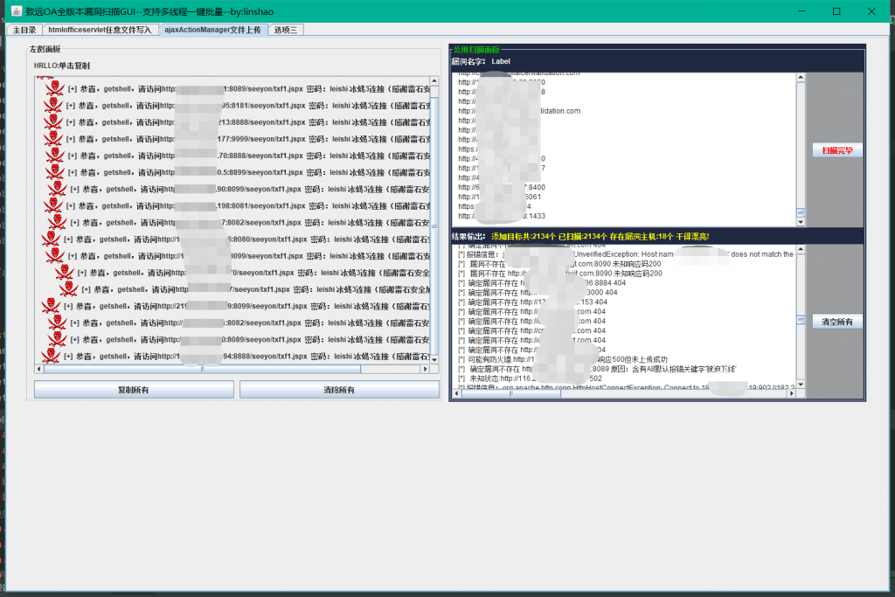The image size is (895, 597).
Task: Click the output log vertical scrollbar thumb
Action: [x=801, y=320]
